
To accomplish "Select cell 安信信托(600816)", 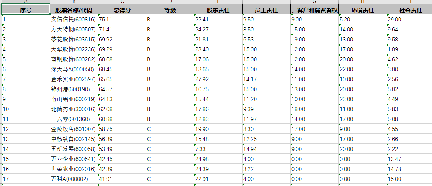I will tap(74, 19).
